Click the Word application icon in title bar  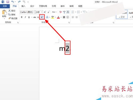[3, 2]
